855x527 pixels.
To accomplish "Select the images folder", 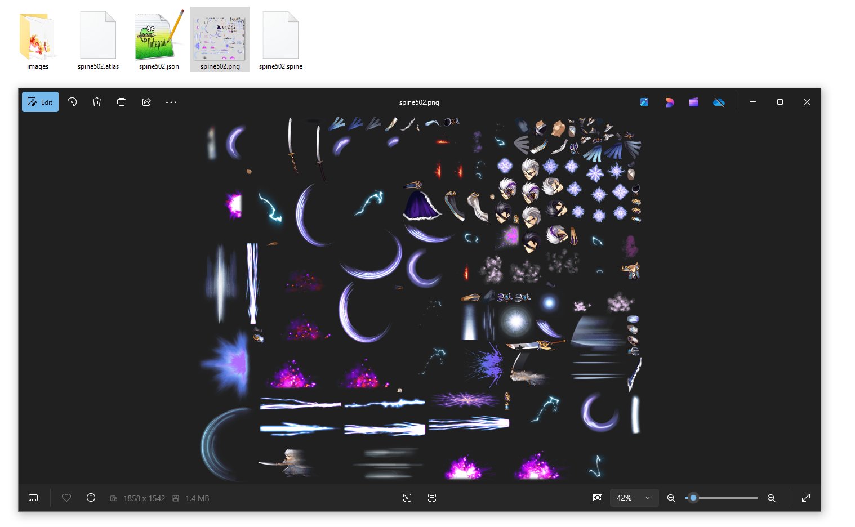I will [x=38, y=41].
